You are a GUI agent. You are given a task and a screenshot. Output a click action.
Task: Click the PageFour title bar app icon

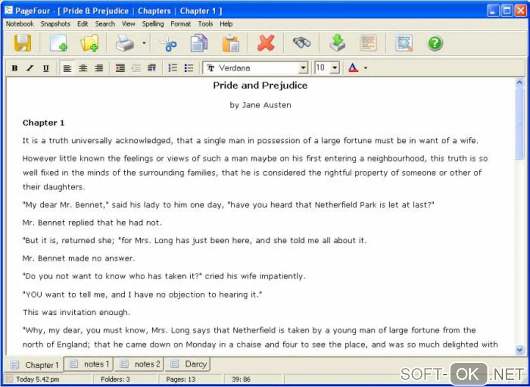tap(9, 10)
